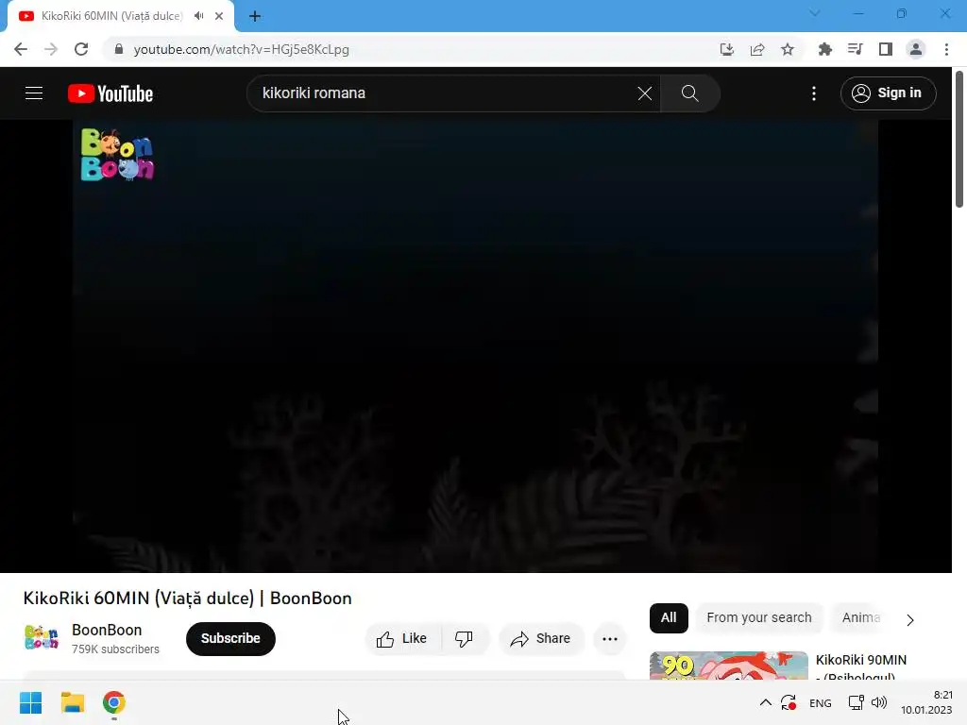Open the KikoRiki 90MIN video thumbnail
The image size is (967, 725).
point(728,666)
